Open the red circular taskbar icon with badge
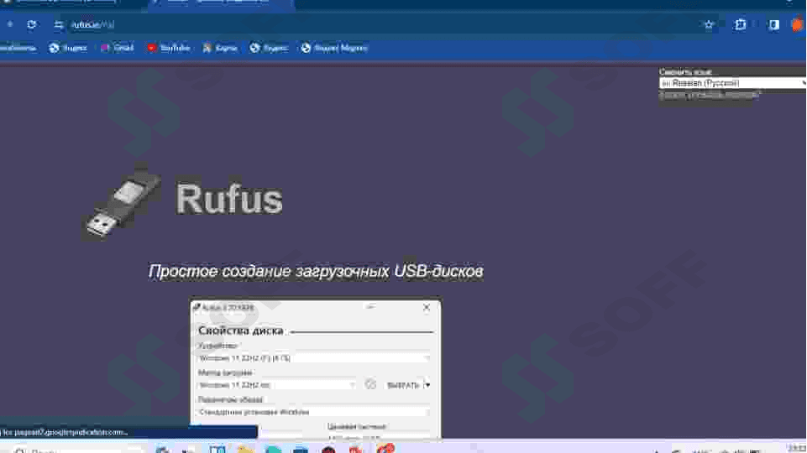The width and height of the screenshot is (807, 453). pos(385,448)
